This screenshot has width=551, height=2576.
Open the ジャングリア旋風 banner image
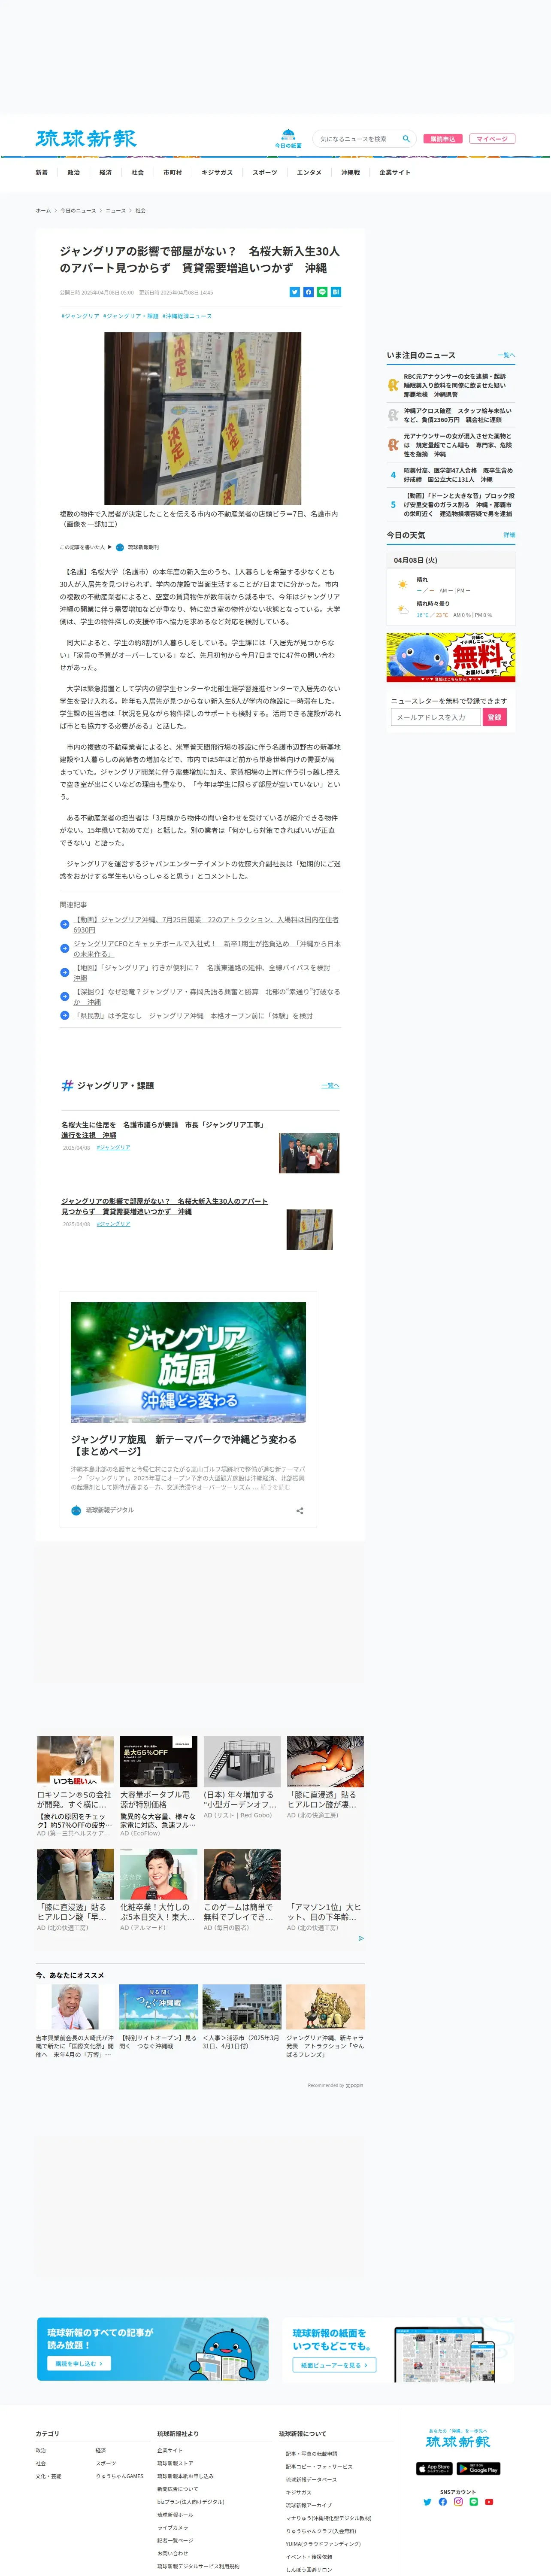click(188, 1362)
